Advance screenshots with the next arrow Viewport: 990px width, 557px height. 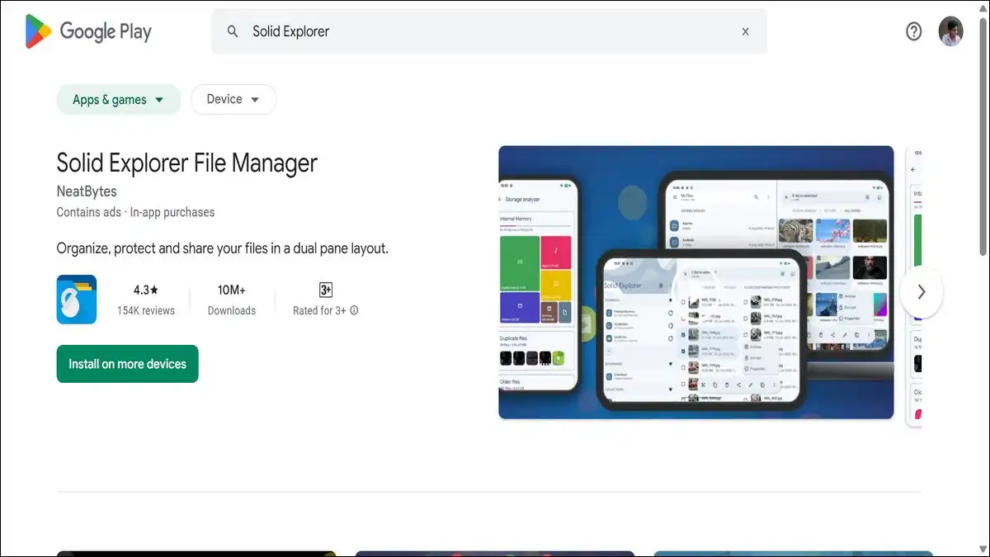coord(922,291)
